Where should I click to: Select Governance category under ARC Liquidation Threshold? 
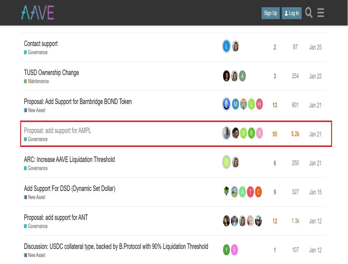coord(36,168)
